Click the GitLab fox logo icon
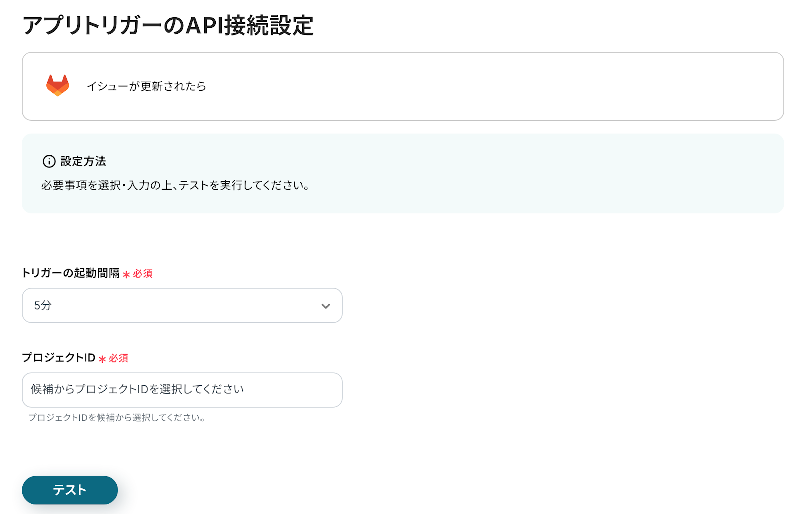 click(x=58, y=86)
